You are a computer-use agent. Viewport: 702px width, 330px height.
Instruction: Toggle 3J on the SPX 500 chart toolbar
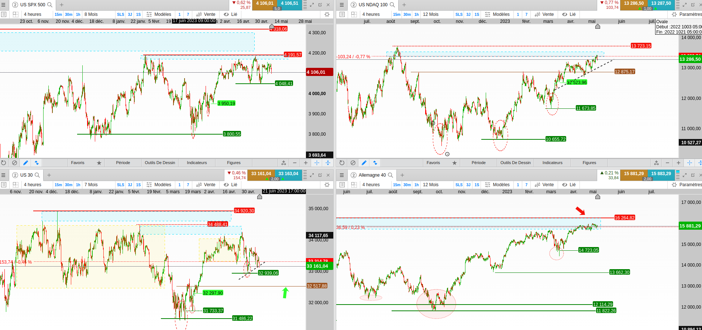(130, 14)
